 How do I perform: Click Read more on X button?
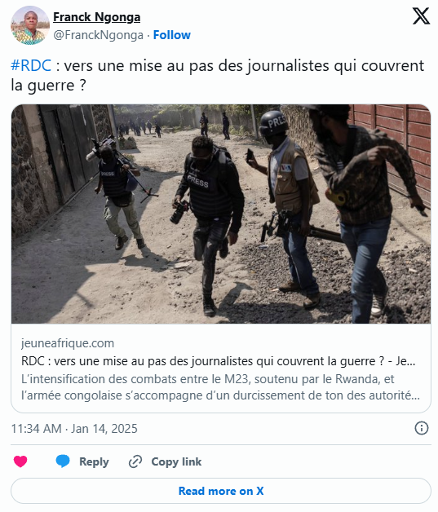(221, 491)
